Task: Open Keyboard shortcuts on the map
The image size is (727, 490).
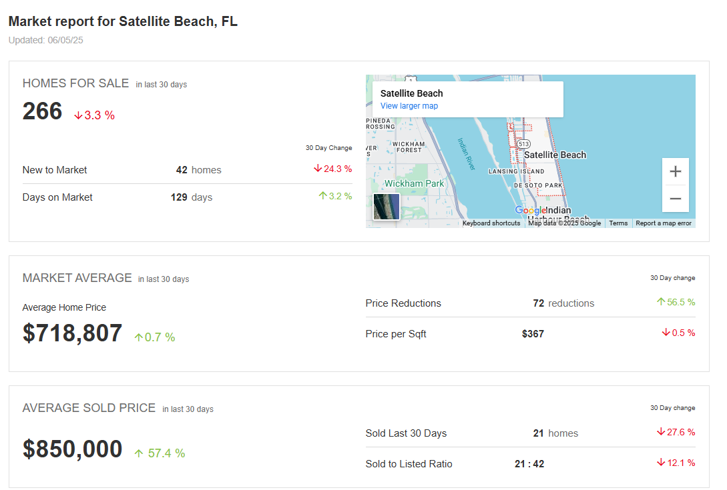Action: 491,223
